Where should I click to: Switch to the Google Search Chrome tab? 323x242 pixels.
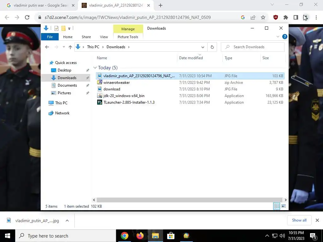[x=40, y=5]
